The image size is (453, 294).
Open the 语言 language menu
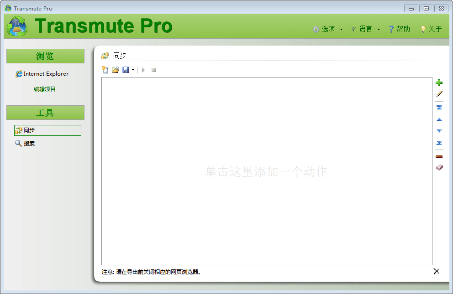(x=366, y=29)
